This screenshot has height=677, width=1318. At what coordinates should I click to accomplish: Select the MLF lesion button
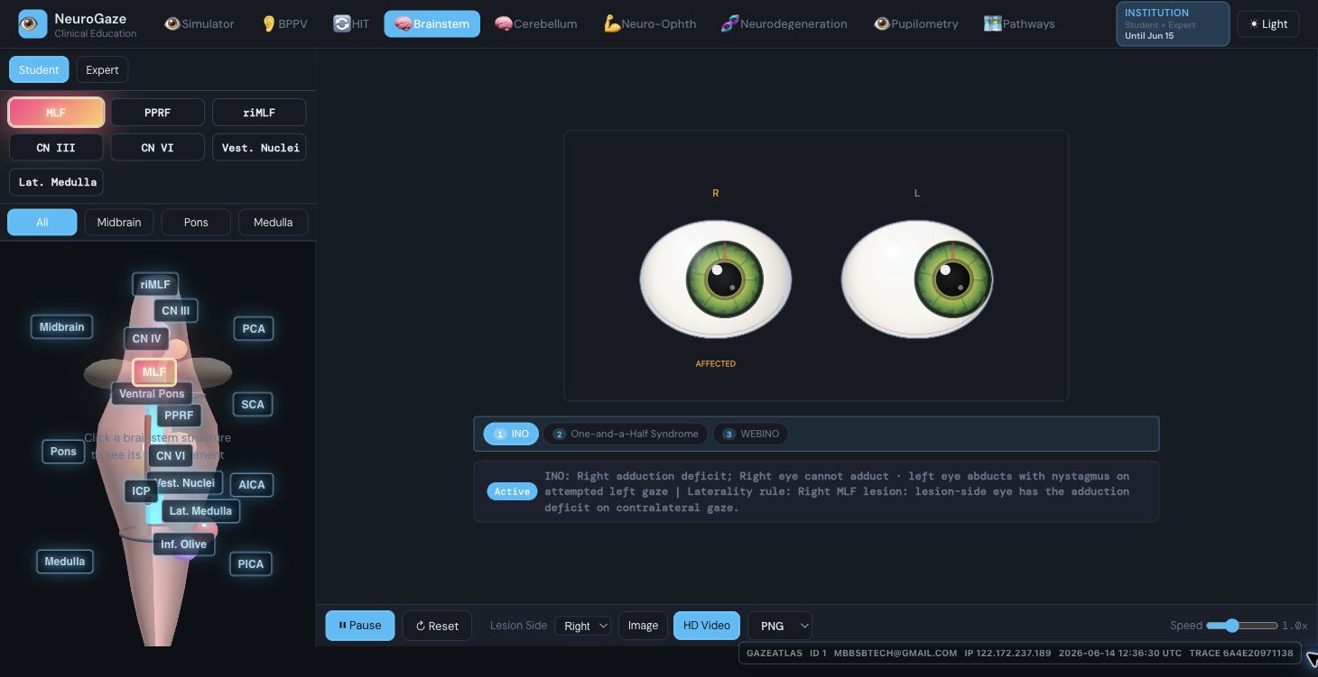point(56,113)
